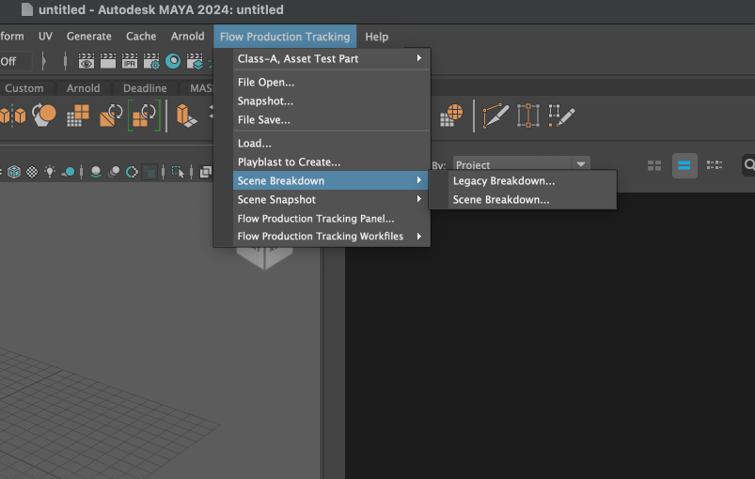Click the Mirror polygon cubes shelf icon
This screenshot has height=479, width=755.
(x=13, y=116)
